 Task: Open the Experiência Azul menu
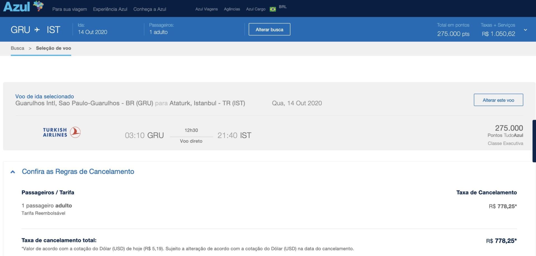point(110,9)
